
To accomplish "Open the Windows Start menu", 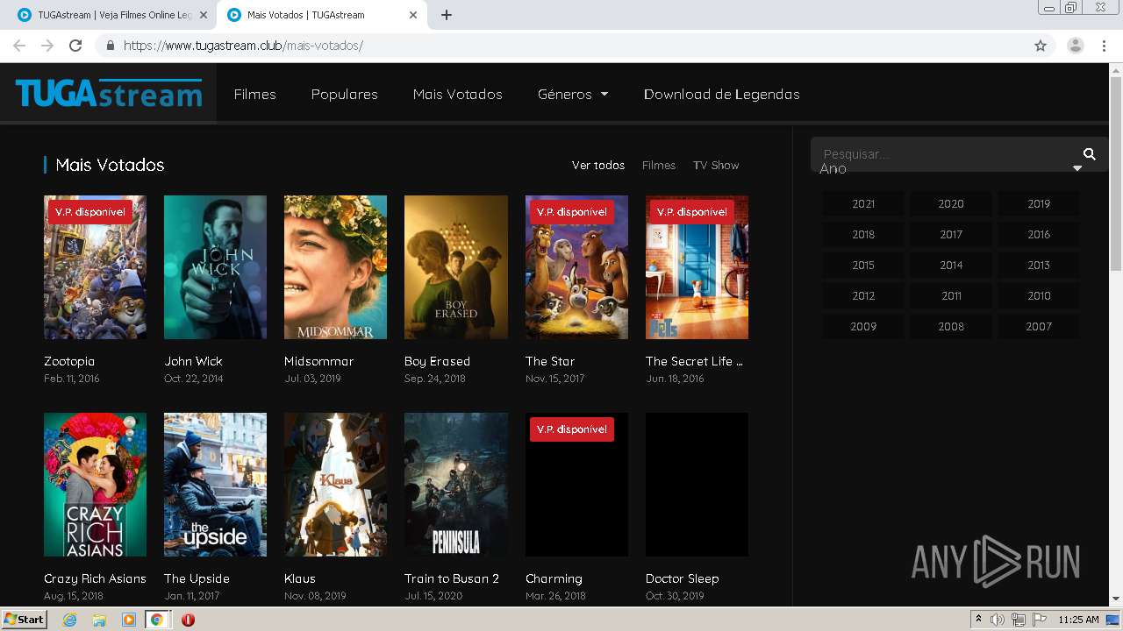I will tap(25, 620).
